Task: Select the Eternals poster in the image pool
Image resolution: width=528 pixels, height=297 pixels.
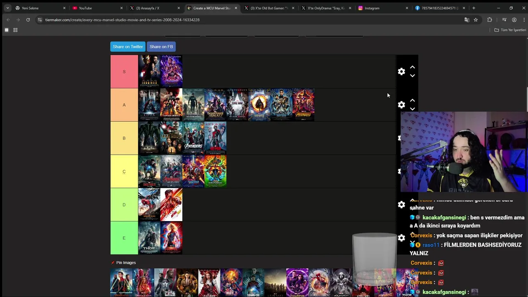Action: 275,283
